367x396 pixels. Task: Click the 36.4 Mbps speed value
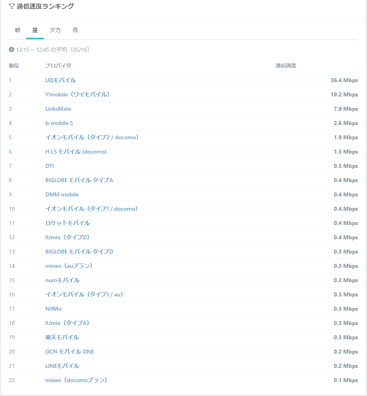344,80
